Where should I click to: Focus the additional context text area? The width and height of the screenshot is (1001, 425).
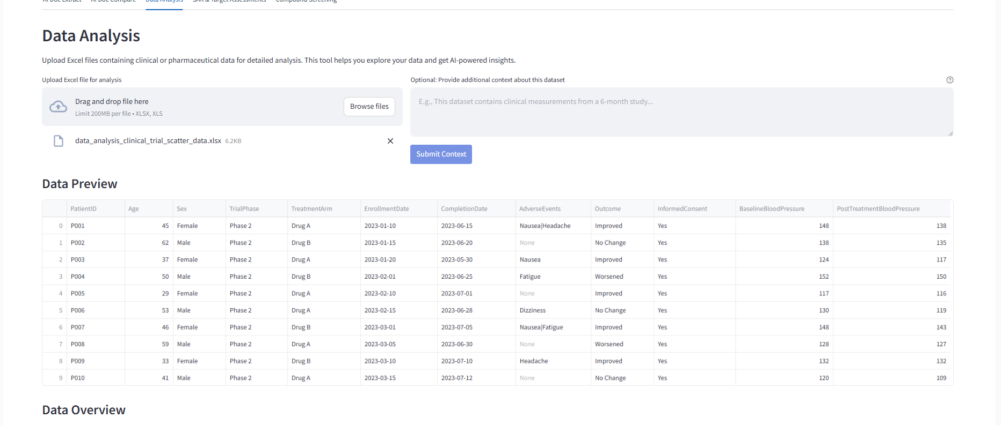681,112
